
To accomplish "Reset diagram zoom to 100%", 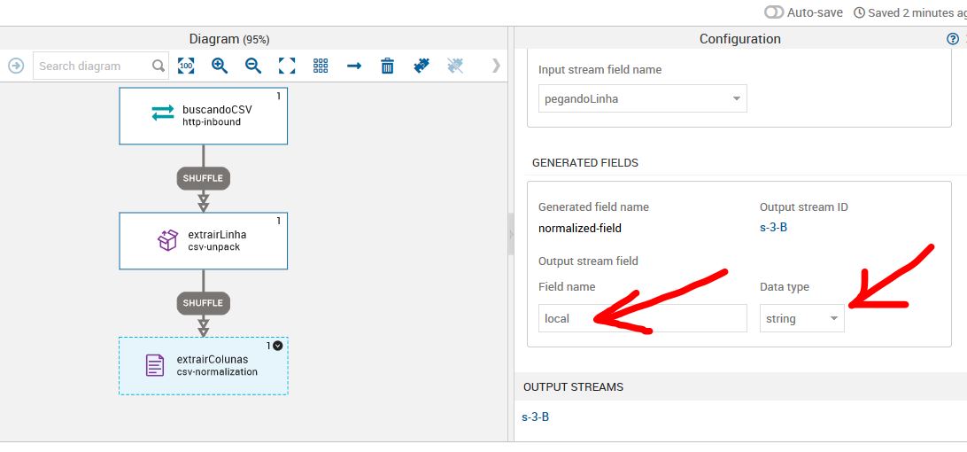I will pyautogui.click(x=186, y=66).
